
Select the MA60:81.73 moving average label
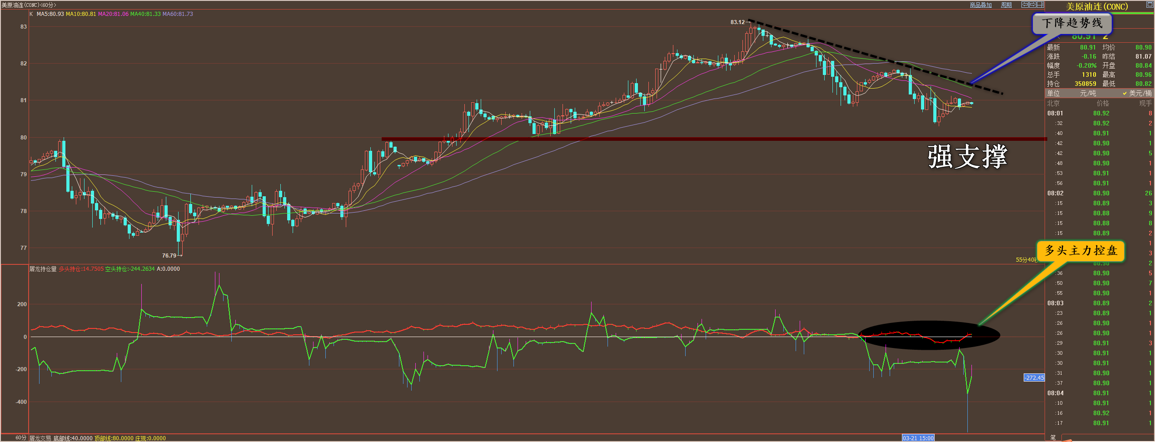(178, 14)
